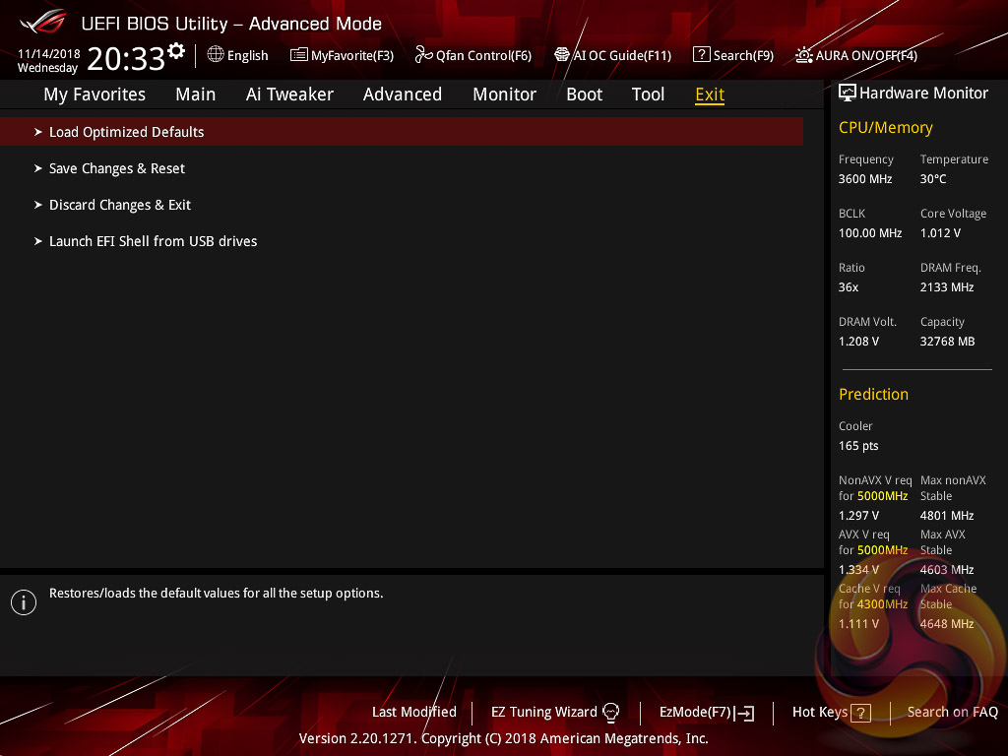This screenshot has width=1008, height=756.
Task: Click the Cooler 165 pts value
Action: click(x=858, y=446)
